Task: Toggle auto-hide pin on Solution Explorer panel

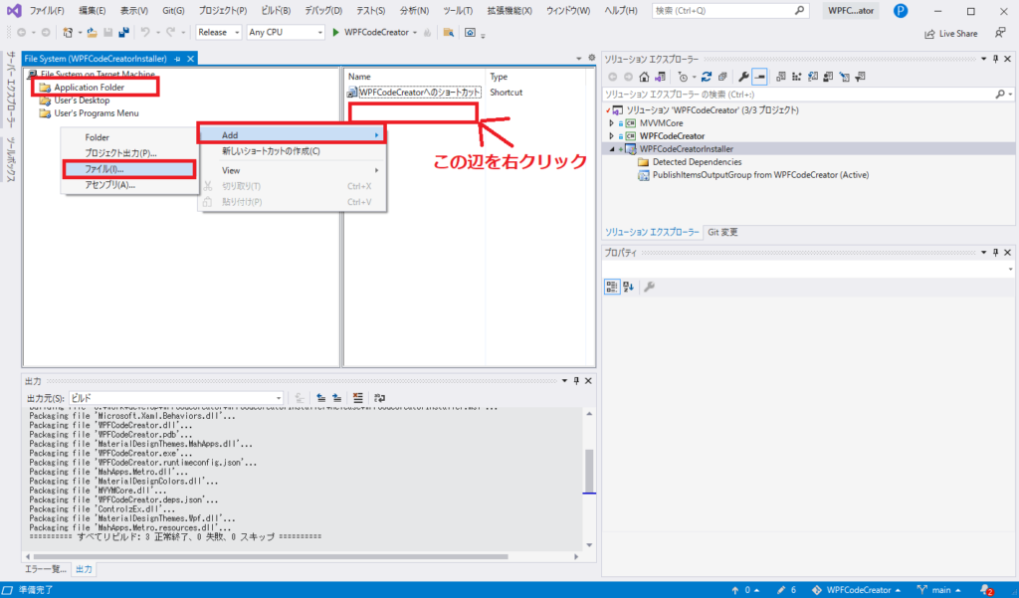Action: click(x=995, y=59)
